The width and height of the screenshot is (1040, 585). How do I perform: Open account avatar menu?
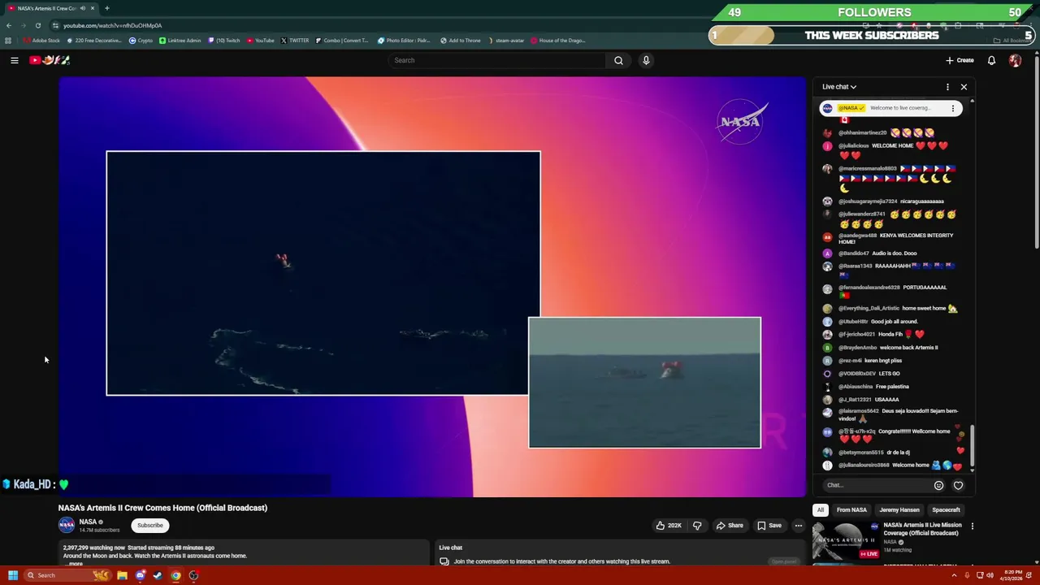tap(1015, 60)
